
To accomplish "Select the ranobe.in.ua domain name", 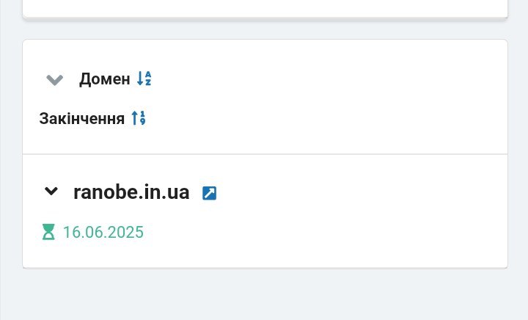I will 131,192.
